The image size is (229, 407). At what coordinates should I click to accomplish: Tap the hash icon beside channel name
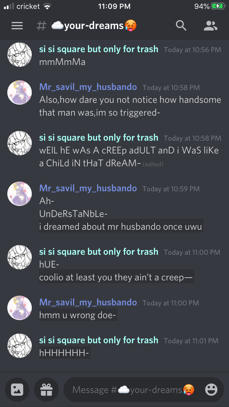point(41,26)
